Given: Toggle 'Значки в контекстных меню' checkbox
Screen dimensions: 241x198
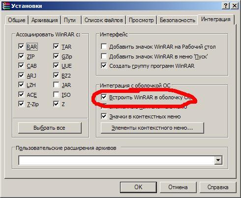Looking at the screenshot, I should point(104,116).
